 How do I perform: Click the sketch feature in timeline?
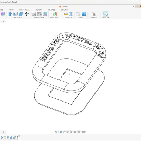pyautogui.click(x=5, y=137)
